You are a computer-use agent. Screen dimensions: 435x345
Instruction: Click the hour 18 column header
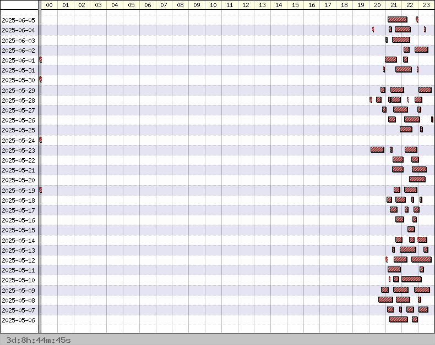[344, 5]
